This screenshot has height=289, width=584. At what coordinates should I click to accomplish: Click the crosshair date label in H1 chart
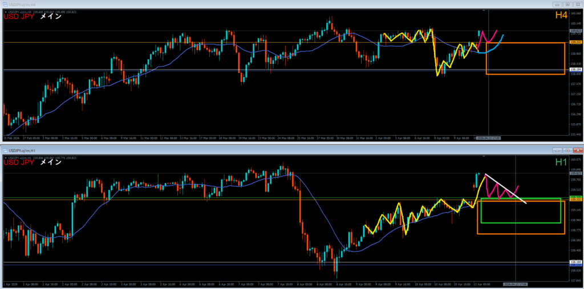(x=515, y=283)
